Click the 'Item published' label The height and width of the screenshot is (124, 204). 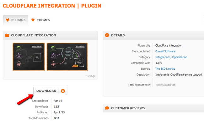[141, 51]
